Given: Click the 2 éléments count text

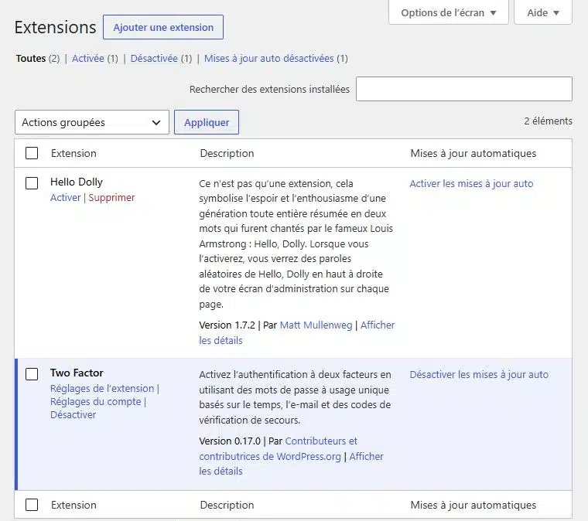Looking at the screenshot, I should click(548, 121).
